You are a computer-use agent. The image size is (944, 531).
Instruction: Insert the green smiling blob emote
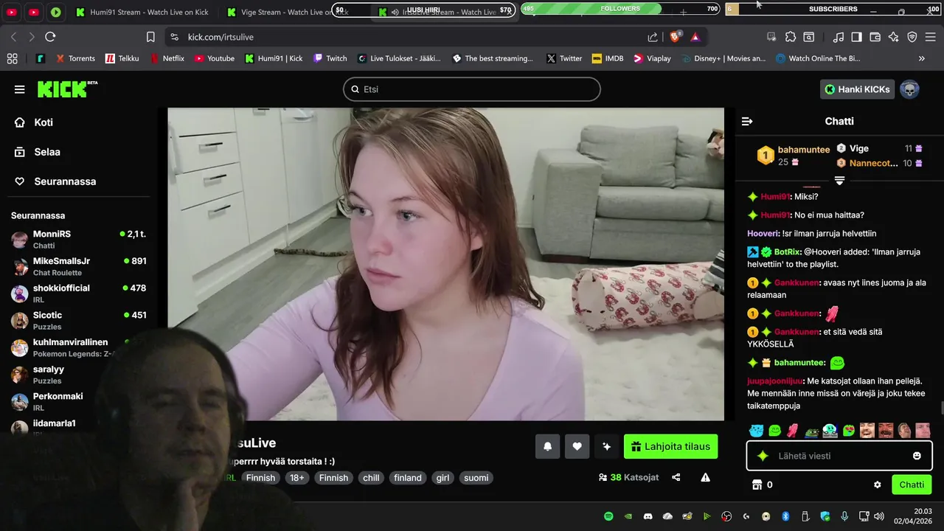tap(774, 431)
